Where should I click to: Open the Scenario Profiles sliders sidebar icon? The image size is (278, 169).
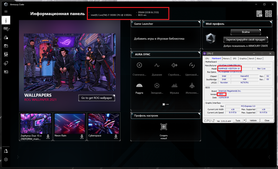(x=6, y=54)
